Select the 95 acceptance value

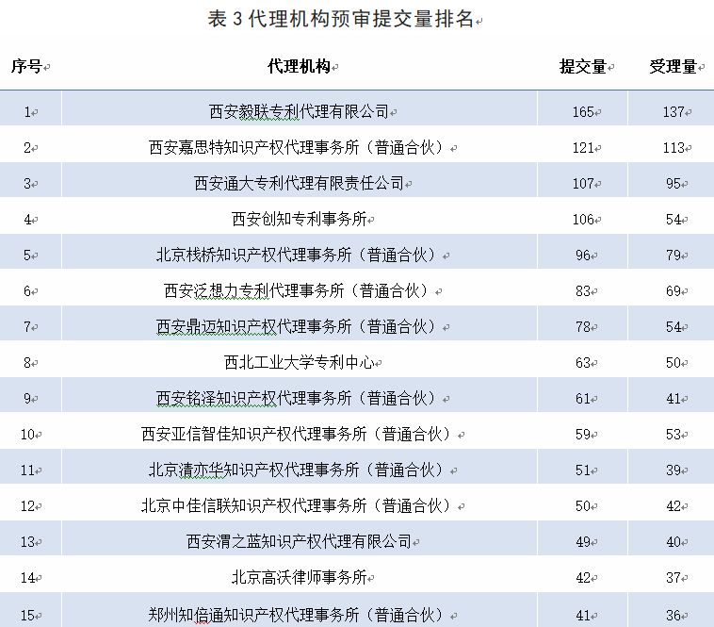673,183
